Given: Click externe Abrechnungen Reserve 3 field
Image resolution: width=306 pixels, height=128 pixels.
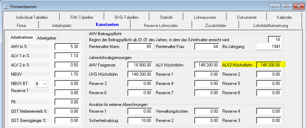Looking at the screenshot, I should (x=269, y=121).
